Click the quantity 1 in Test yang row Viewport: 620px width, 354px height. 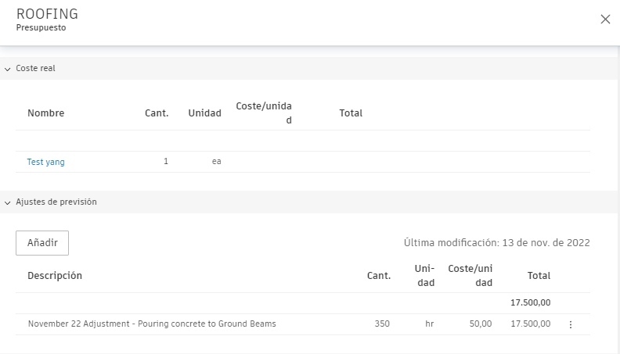[166, 162]
